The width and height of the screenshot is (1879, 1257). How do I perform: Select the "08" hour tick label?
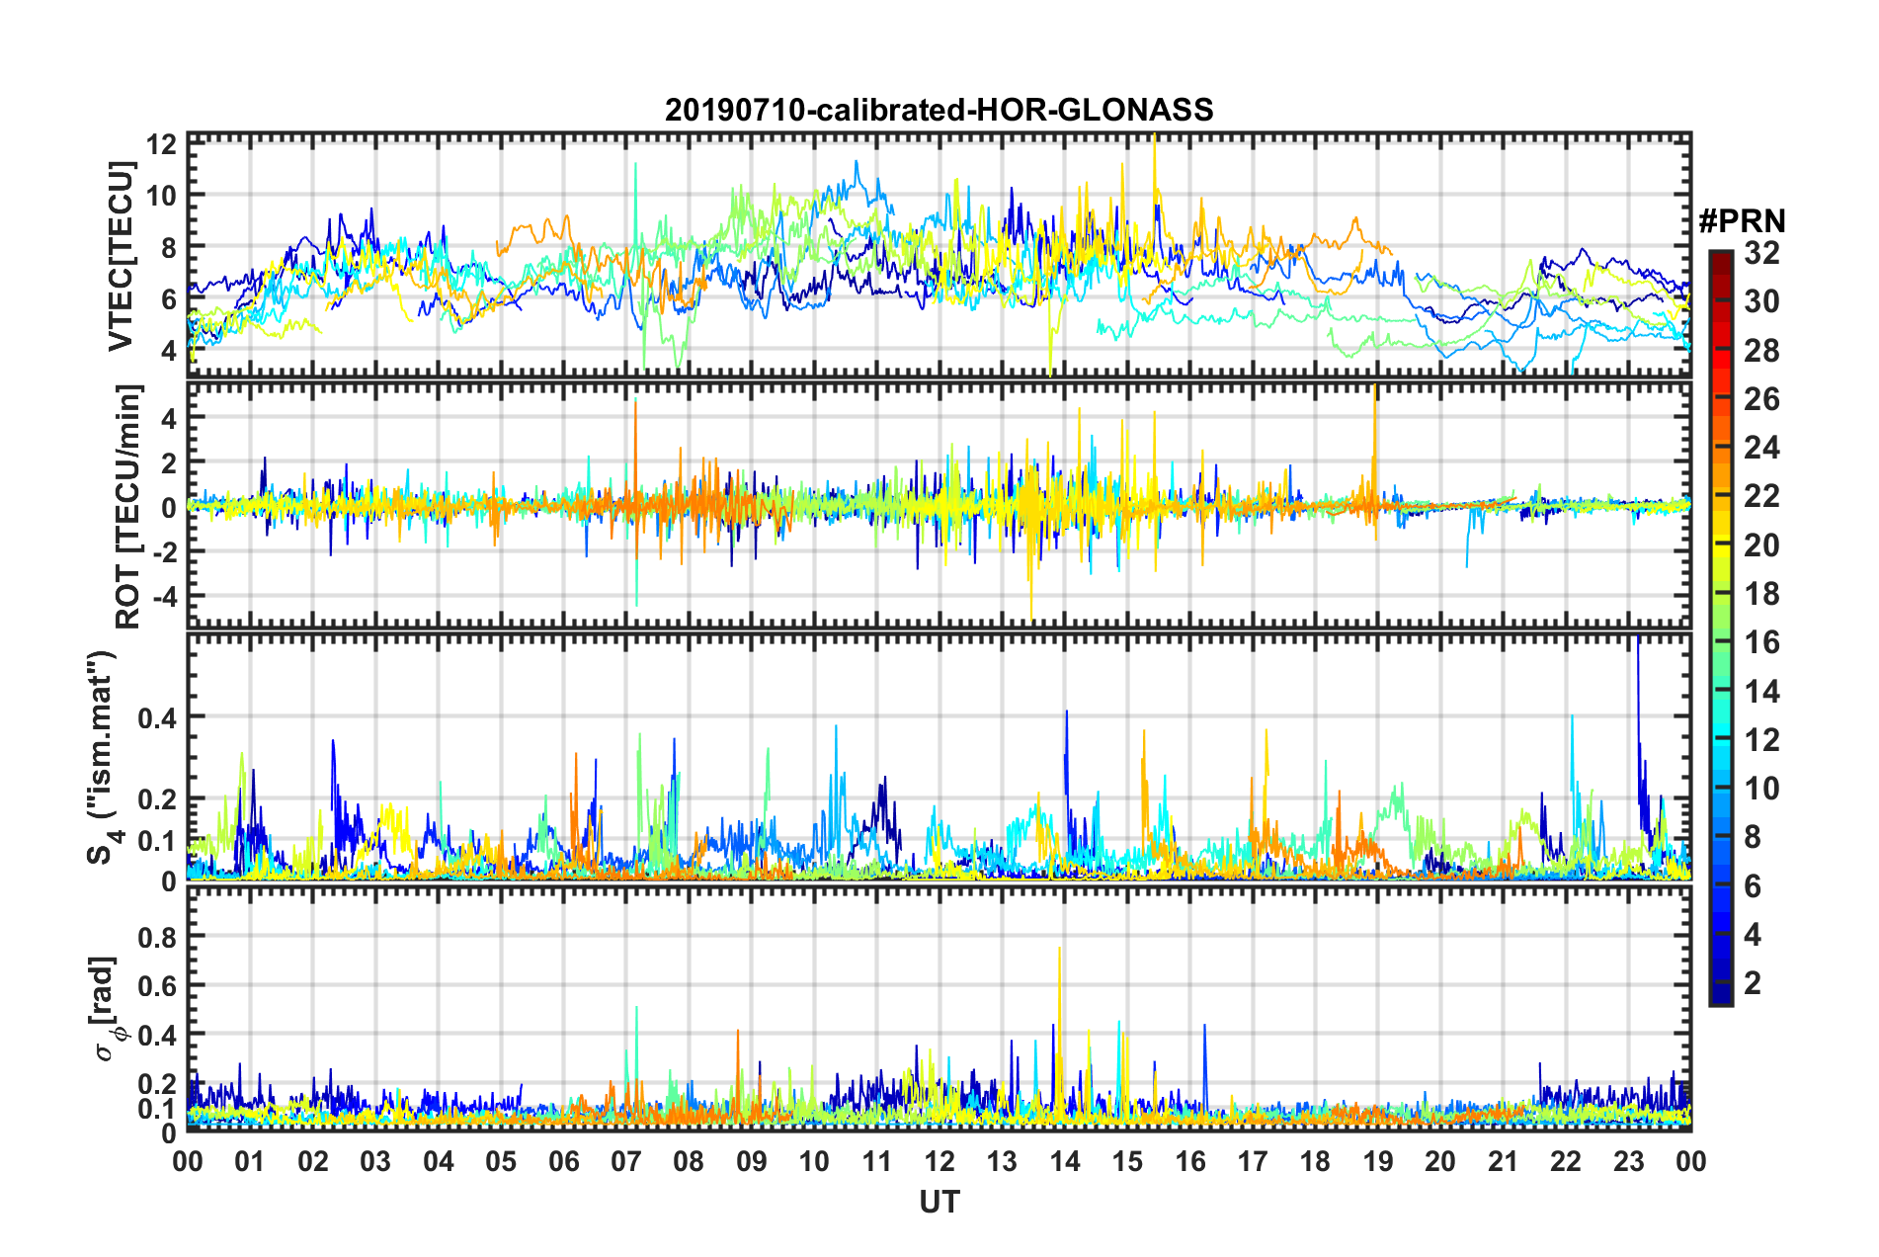pos(689,1161)
